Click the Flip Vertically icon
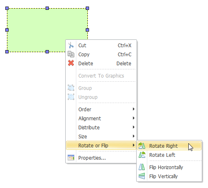 tap(142, 176)
